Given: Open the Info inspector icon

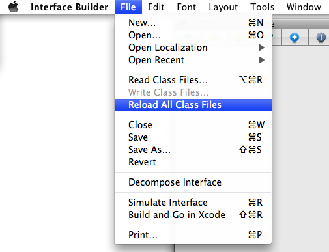Looking at the screenshot, I should pyautogui.click(x=321, y=37).
